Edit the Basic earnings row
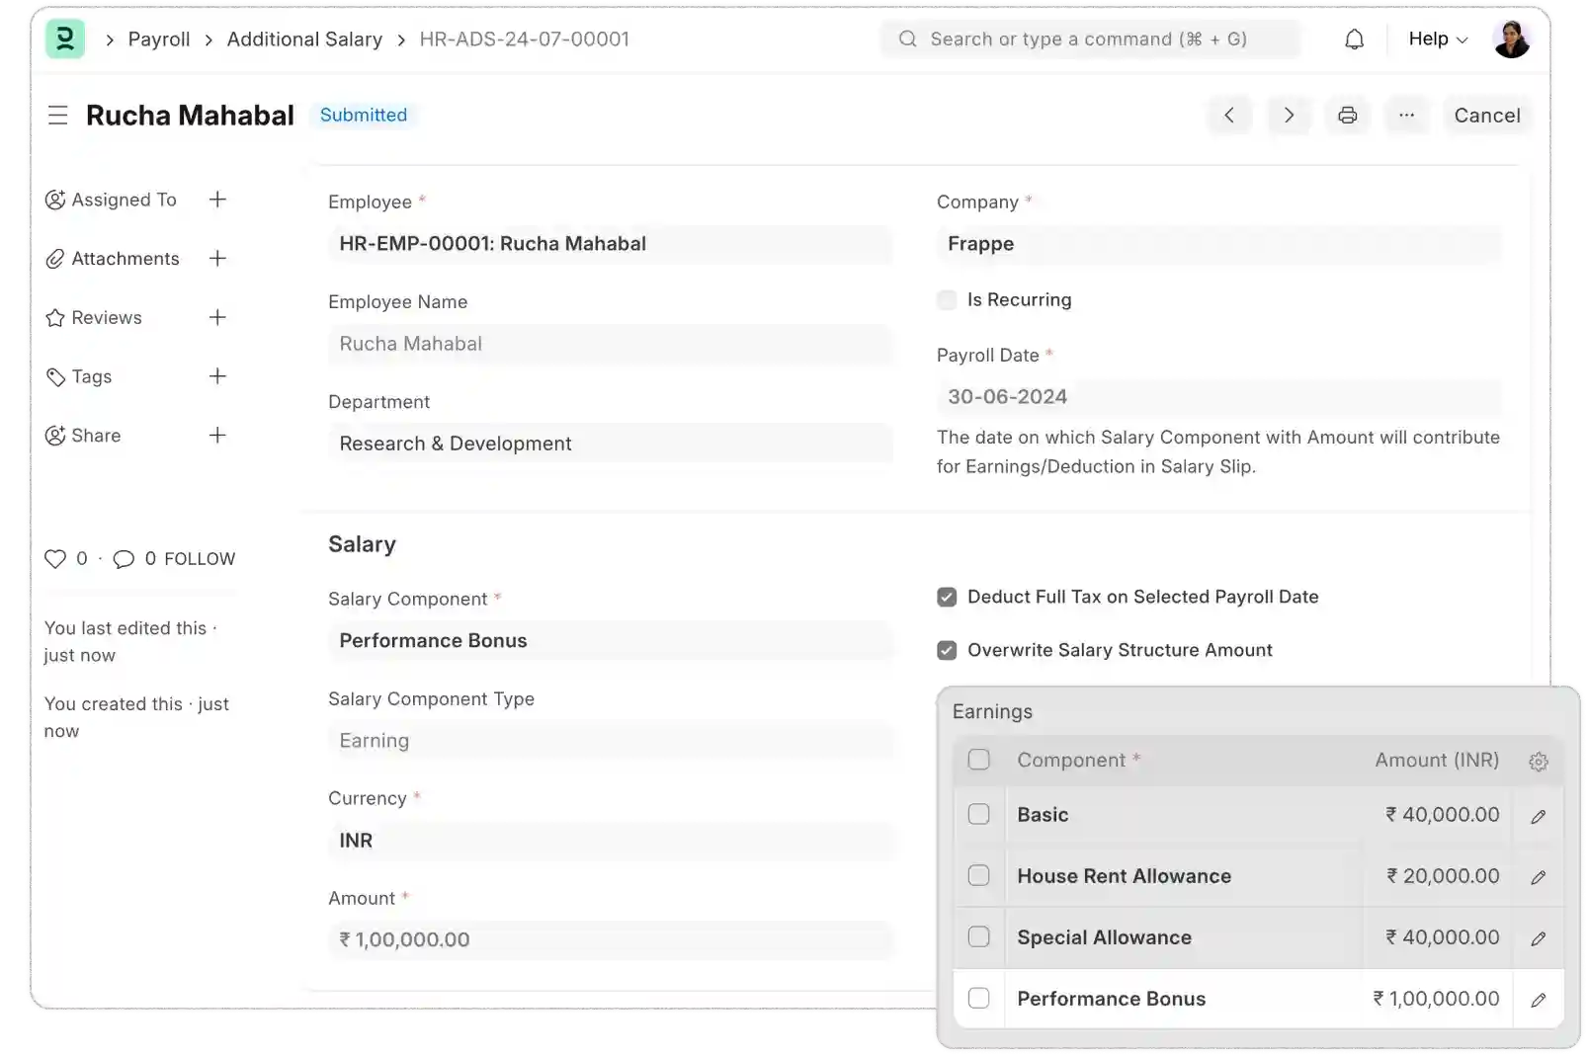This screenshot has height=1056, width=1588. click(1538, 817)
